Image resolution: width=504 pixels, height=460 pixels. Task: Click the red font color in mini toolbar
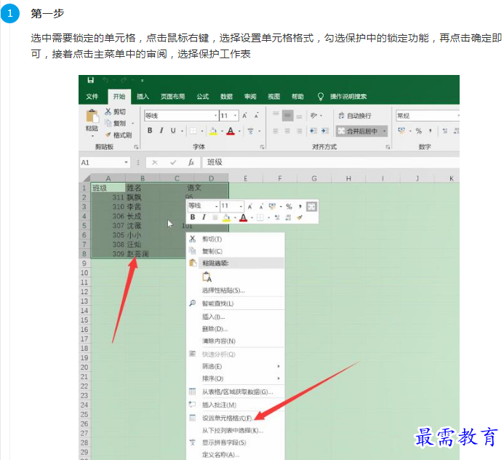244,218
